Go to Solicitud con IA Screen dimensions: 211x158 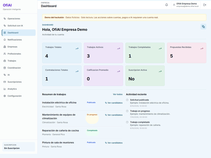tap(18, 26)
